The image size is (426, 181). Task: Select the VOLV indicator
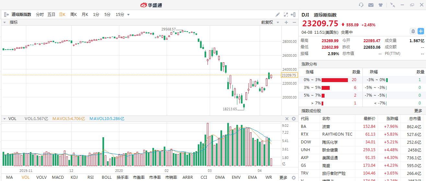tap(41, 177)
